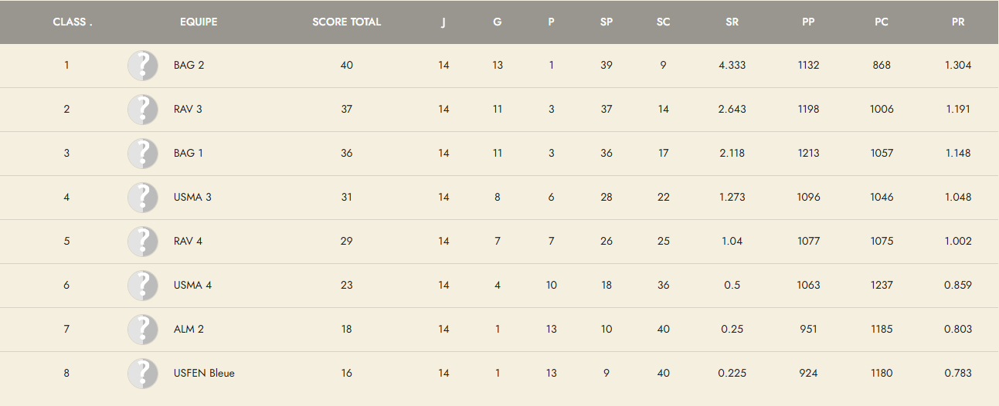Select the USMA 4 team name
The width and height of the screenshot is (999, 406).
(192, 286)
